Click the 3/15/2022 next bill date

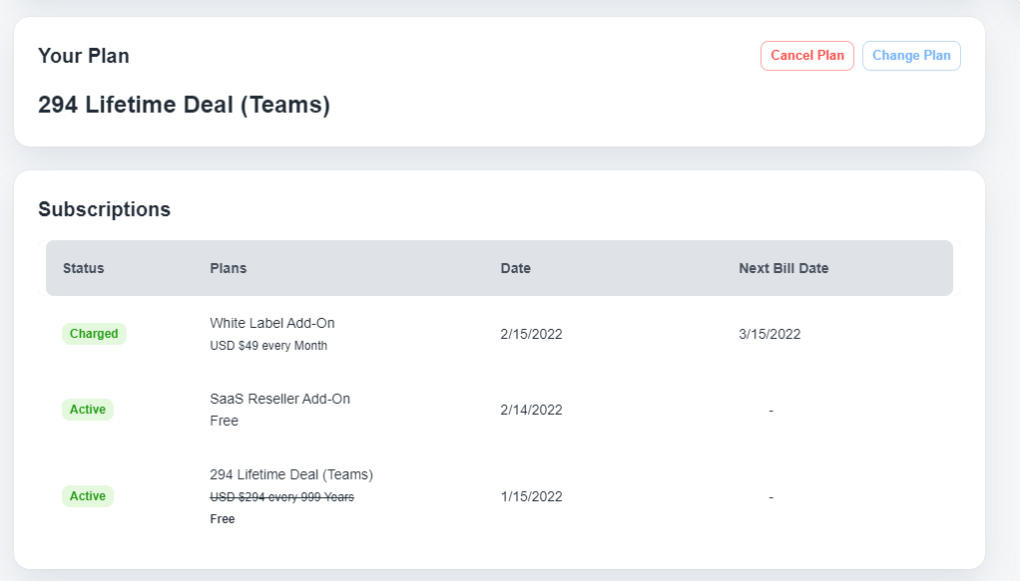tap(768, 334)
